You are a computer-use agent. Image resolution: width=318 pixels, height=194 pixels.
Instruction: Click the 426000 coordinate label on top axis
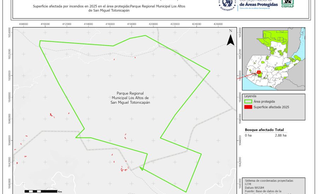218,24
